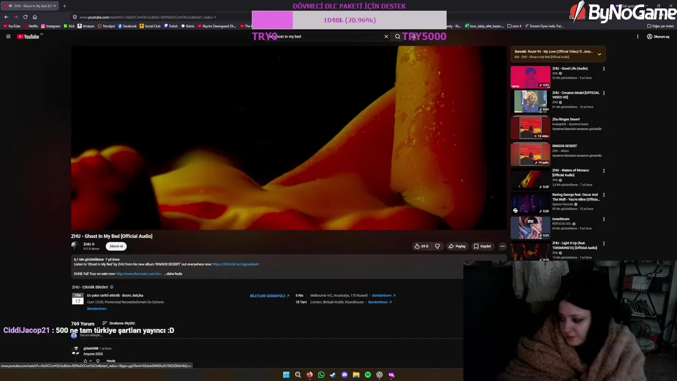Open the YouTube hamburger guide menu
Image resolution: width=677 pixels, height=381 pixels.
(x=8, y=37)
